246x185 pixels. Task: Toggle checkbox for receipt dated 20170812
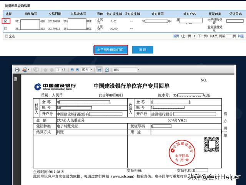(6, 28)
